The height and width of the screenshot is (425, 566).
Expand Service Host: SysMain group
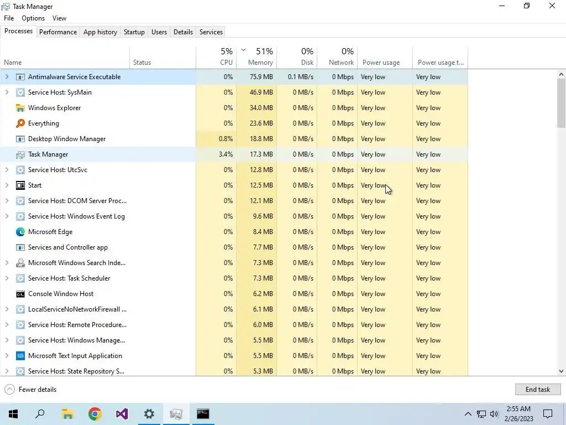(7, 92)
